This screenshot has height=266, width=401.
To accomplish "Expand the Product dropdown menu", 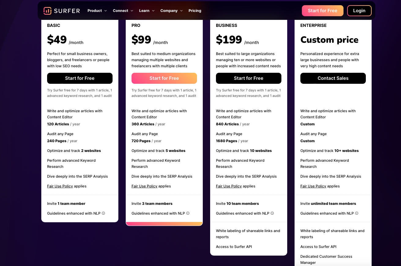I will pos(97,11).
